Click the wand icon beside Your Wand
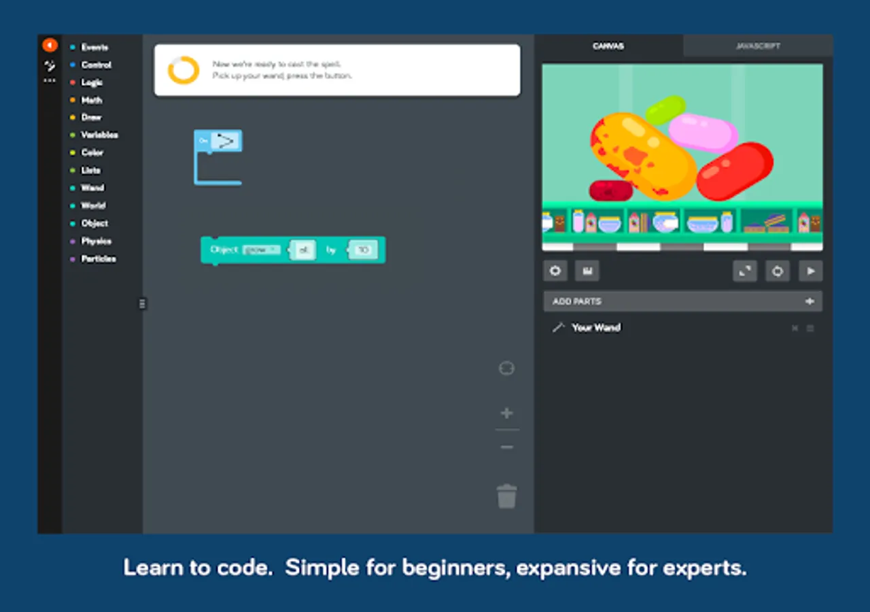Image resolution: width=870 pixels, height=612 pixels. (x=559, y=328)
